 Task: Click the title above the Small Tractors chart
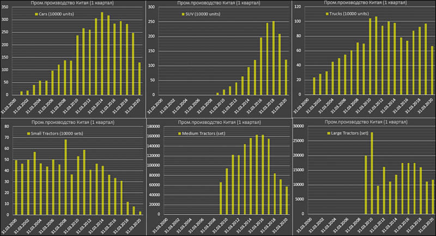73,122
